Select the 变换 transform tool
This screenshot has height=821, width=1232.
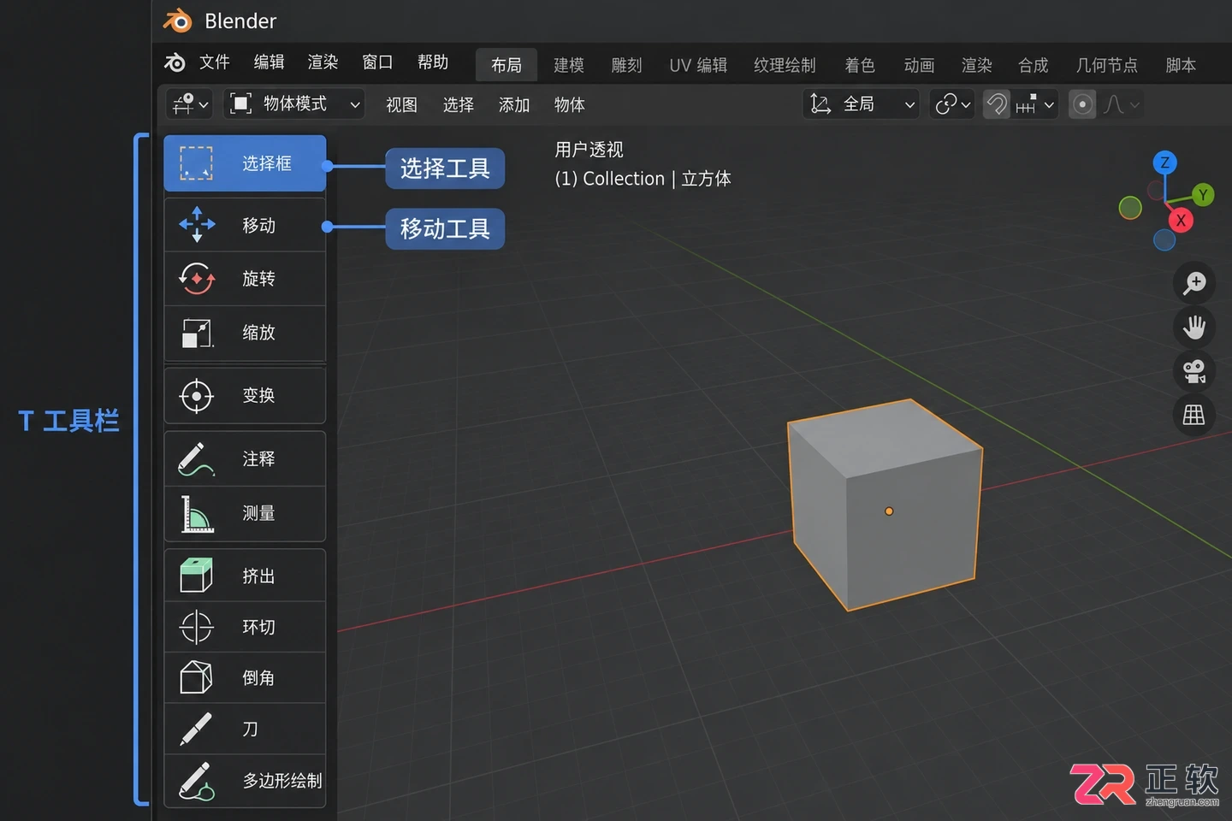click(245, 395)
